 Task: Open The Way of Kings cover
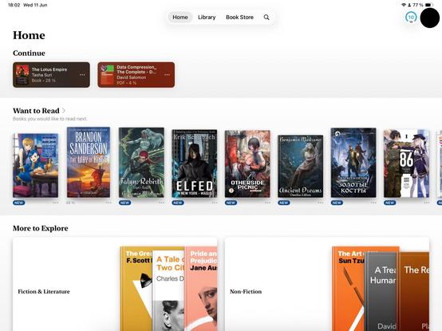(x=89, y=162)
